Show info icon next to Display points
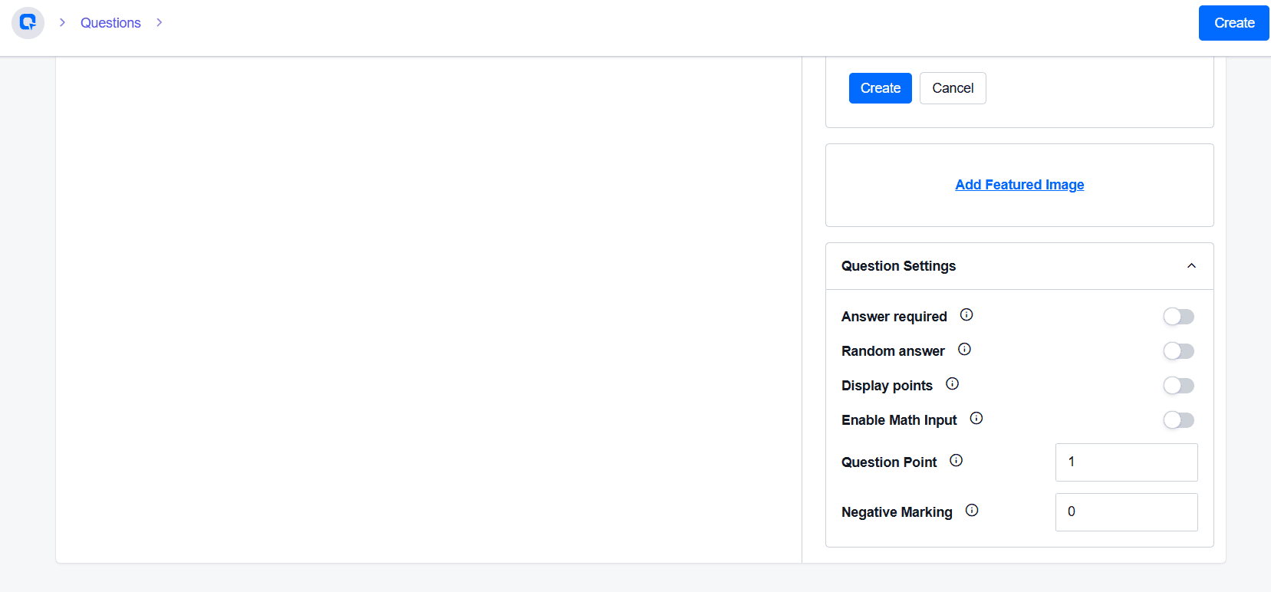This screenshot has height=592, width=1271. tap(952, 383)
